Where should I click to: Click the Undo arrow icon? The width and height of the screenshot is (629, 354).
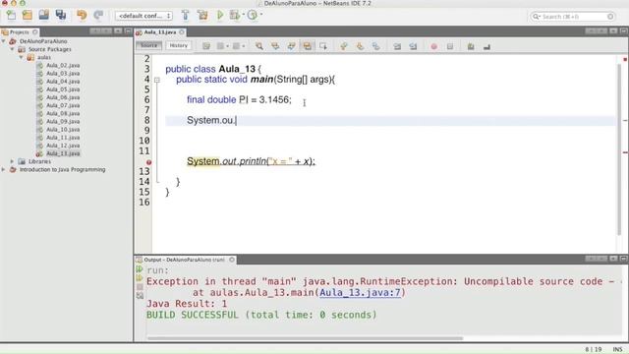82,16
